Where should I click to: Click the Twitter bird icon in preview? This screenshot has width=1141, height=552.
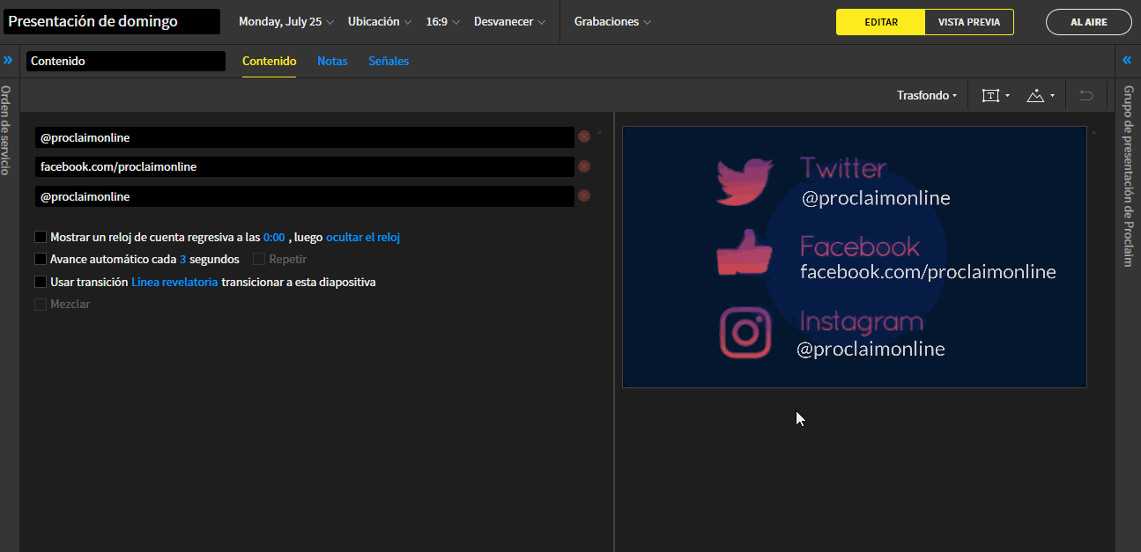point(745,182)
